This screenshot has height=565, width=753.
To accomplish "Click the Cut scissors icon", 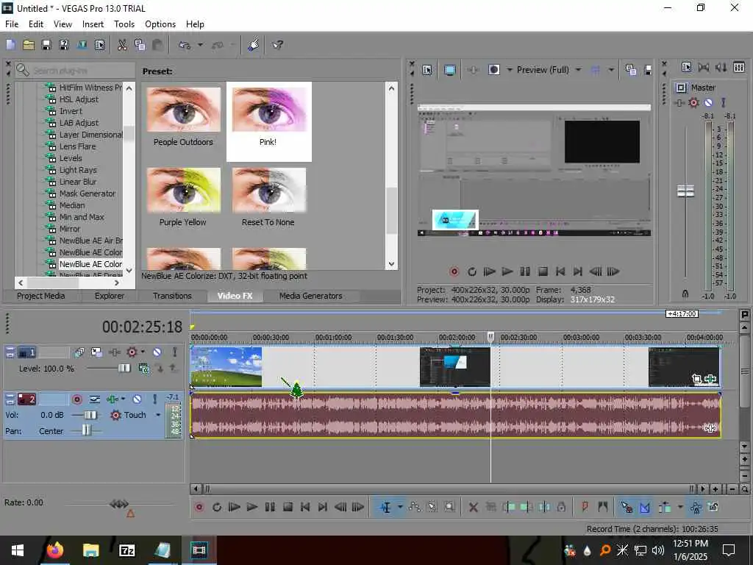I will 122,45.
